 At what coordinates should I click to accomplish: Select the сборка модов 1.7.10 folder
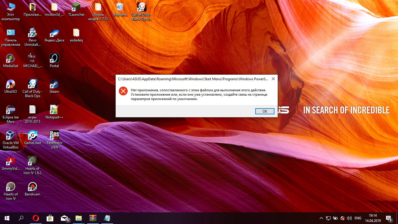(x=98, y=12)
